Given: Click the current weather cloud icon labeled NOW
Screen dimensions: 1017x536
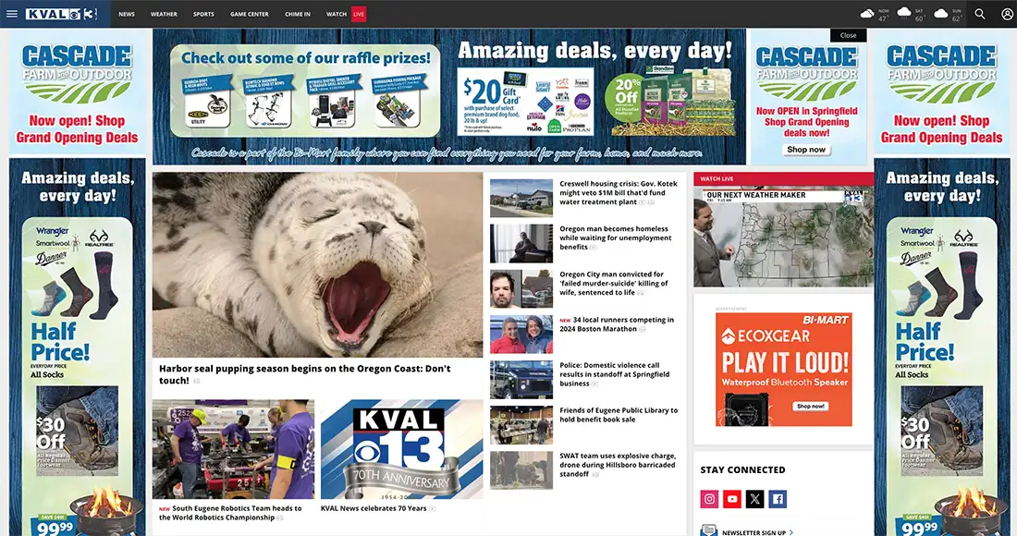Looking at the screenshot, I should [x=867, y=14].
